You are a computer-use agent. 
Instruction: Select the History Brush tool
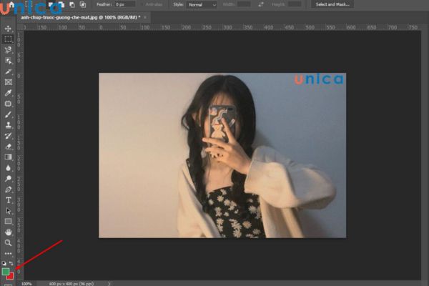8,136
